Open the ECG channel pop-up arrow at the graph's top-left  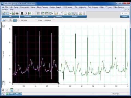[x=4, y=26]
